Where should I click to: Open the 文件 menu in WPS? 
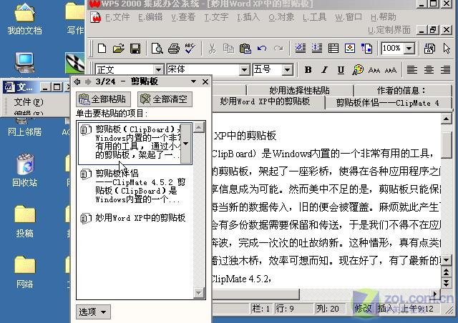pyautogui.click(x=117, y=17)
